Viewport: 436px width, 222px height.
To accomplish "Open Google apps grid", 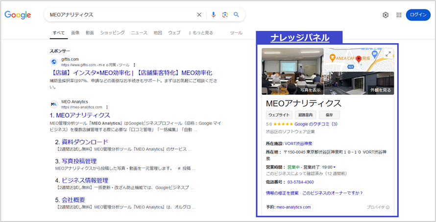I will [x=399, y=15].
